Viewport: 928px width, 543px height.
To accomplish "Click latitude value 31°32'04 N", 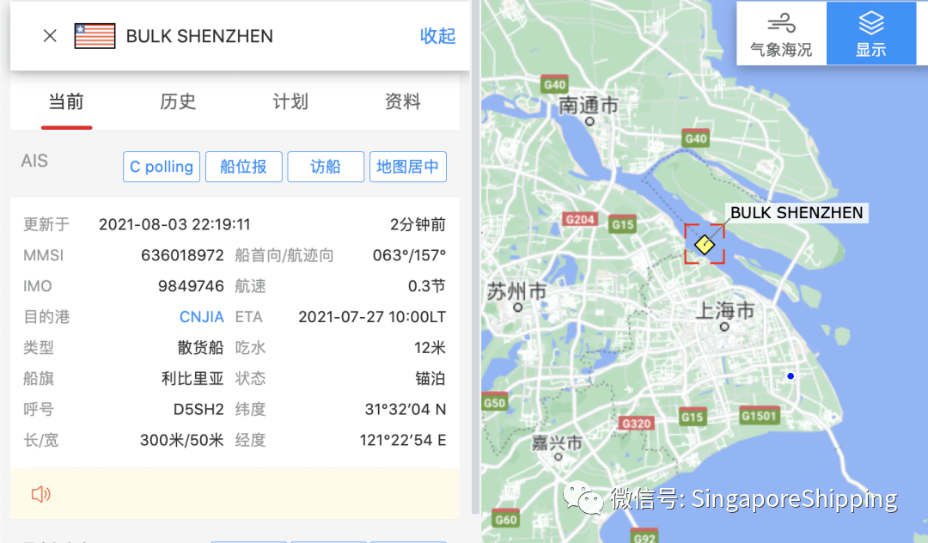I will [x=405, y=409].
